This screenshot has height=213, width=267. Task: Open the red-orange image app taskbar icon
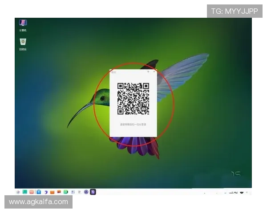(59, 192)
